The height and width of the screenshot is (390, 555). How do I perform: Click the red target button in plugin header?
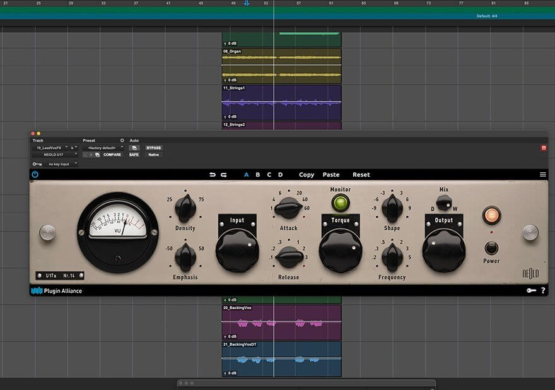pyautogui.click(x=543, y=148)
